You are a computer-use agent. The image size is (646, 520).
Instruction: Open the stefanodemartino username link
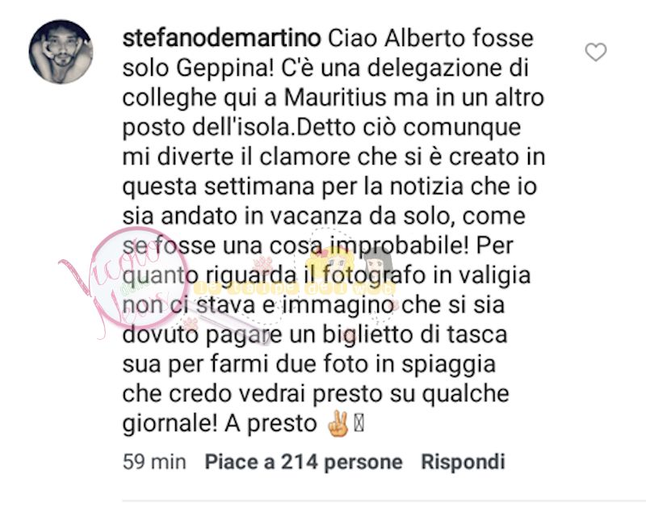click(221, 38)
